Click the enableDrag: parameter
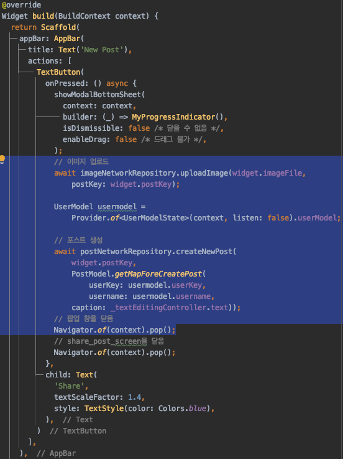Image resolution: width=343 pixels, height=459 pixels. (86, 140)
